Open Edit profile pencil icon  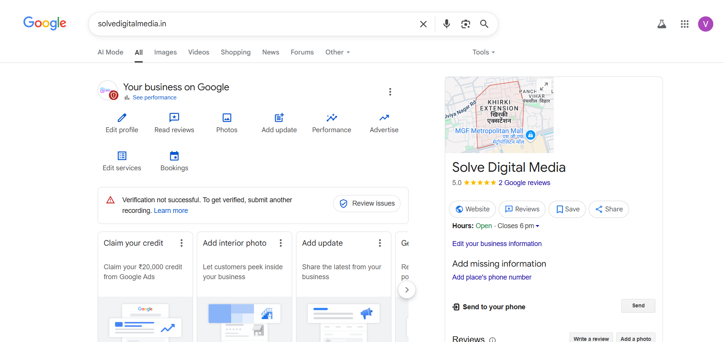122,118
